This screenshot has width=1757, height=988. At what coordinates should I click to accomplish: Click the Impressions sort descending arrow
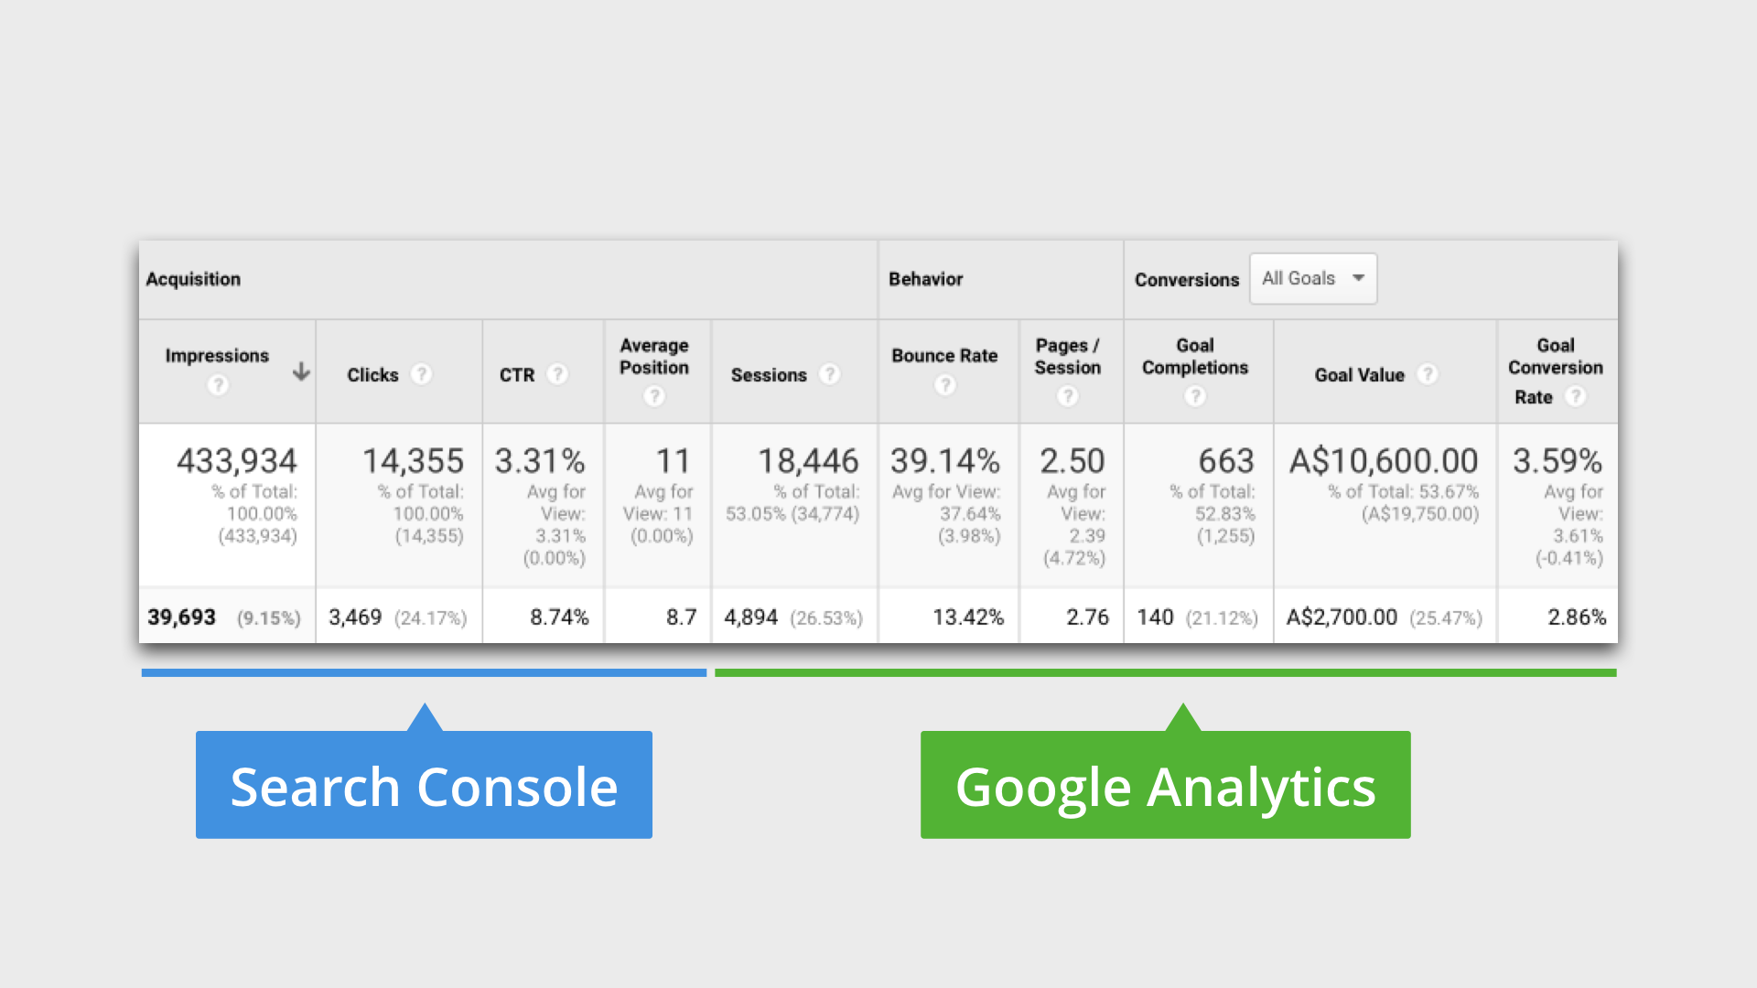point(301,371)
